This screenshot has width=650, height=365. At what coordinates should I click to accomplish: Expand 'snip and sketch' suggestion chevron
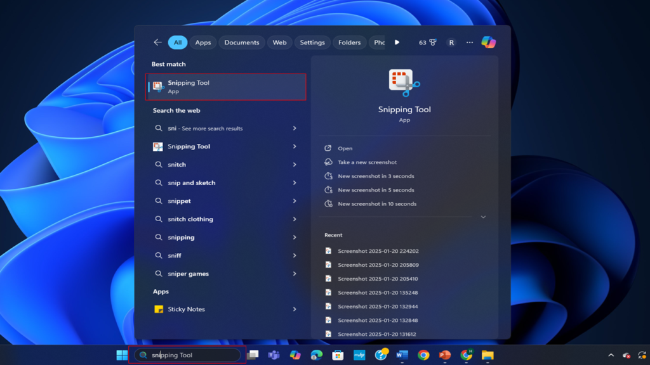[295, 183]
